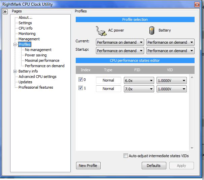This screenshot has height=180, width=204.
Task: Collapse the pages panel with double-arrow icon
Action: click(x=5, y=12)
